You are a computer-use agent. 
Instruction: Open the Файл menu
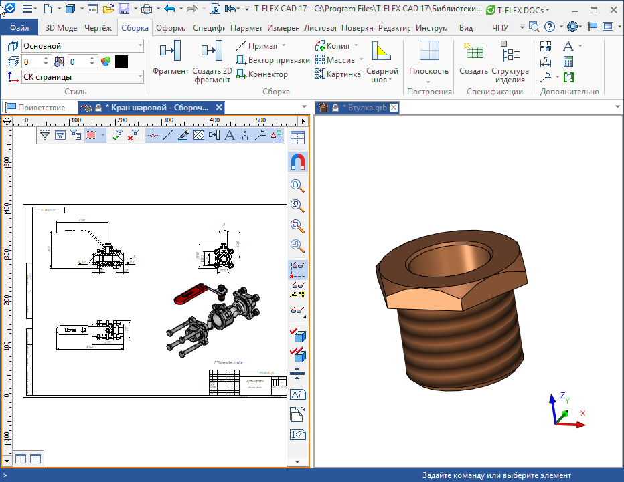[19, 28]
